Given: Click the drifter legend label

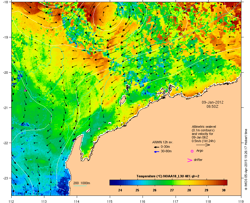Looking at the screenshot, I should (198, 160).
